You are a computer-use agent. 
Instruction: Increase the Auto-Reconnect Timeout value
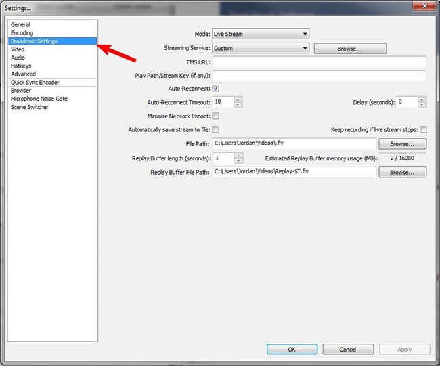tap(238, 99)
